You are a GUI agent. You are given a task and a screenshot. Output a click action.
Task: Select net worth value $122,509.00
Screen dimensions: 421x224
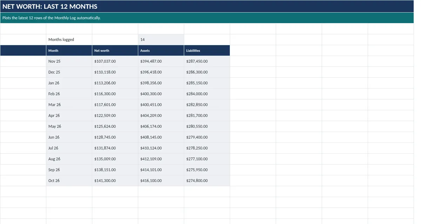[x=115, y=115]
